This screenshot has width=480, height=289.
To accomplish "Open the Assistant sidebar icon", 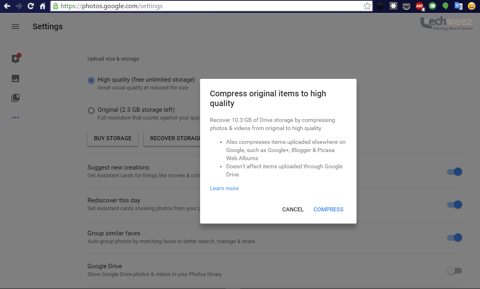I will click(x=15, y=59).
